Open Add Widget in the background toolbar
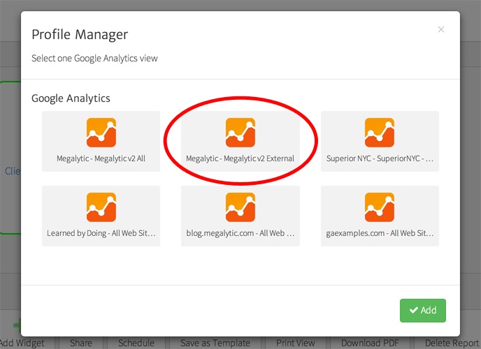Image resolution: width=481 pixels, height=349 pixels. [x=22, y=343]
